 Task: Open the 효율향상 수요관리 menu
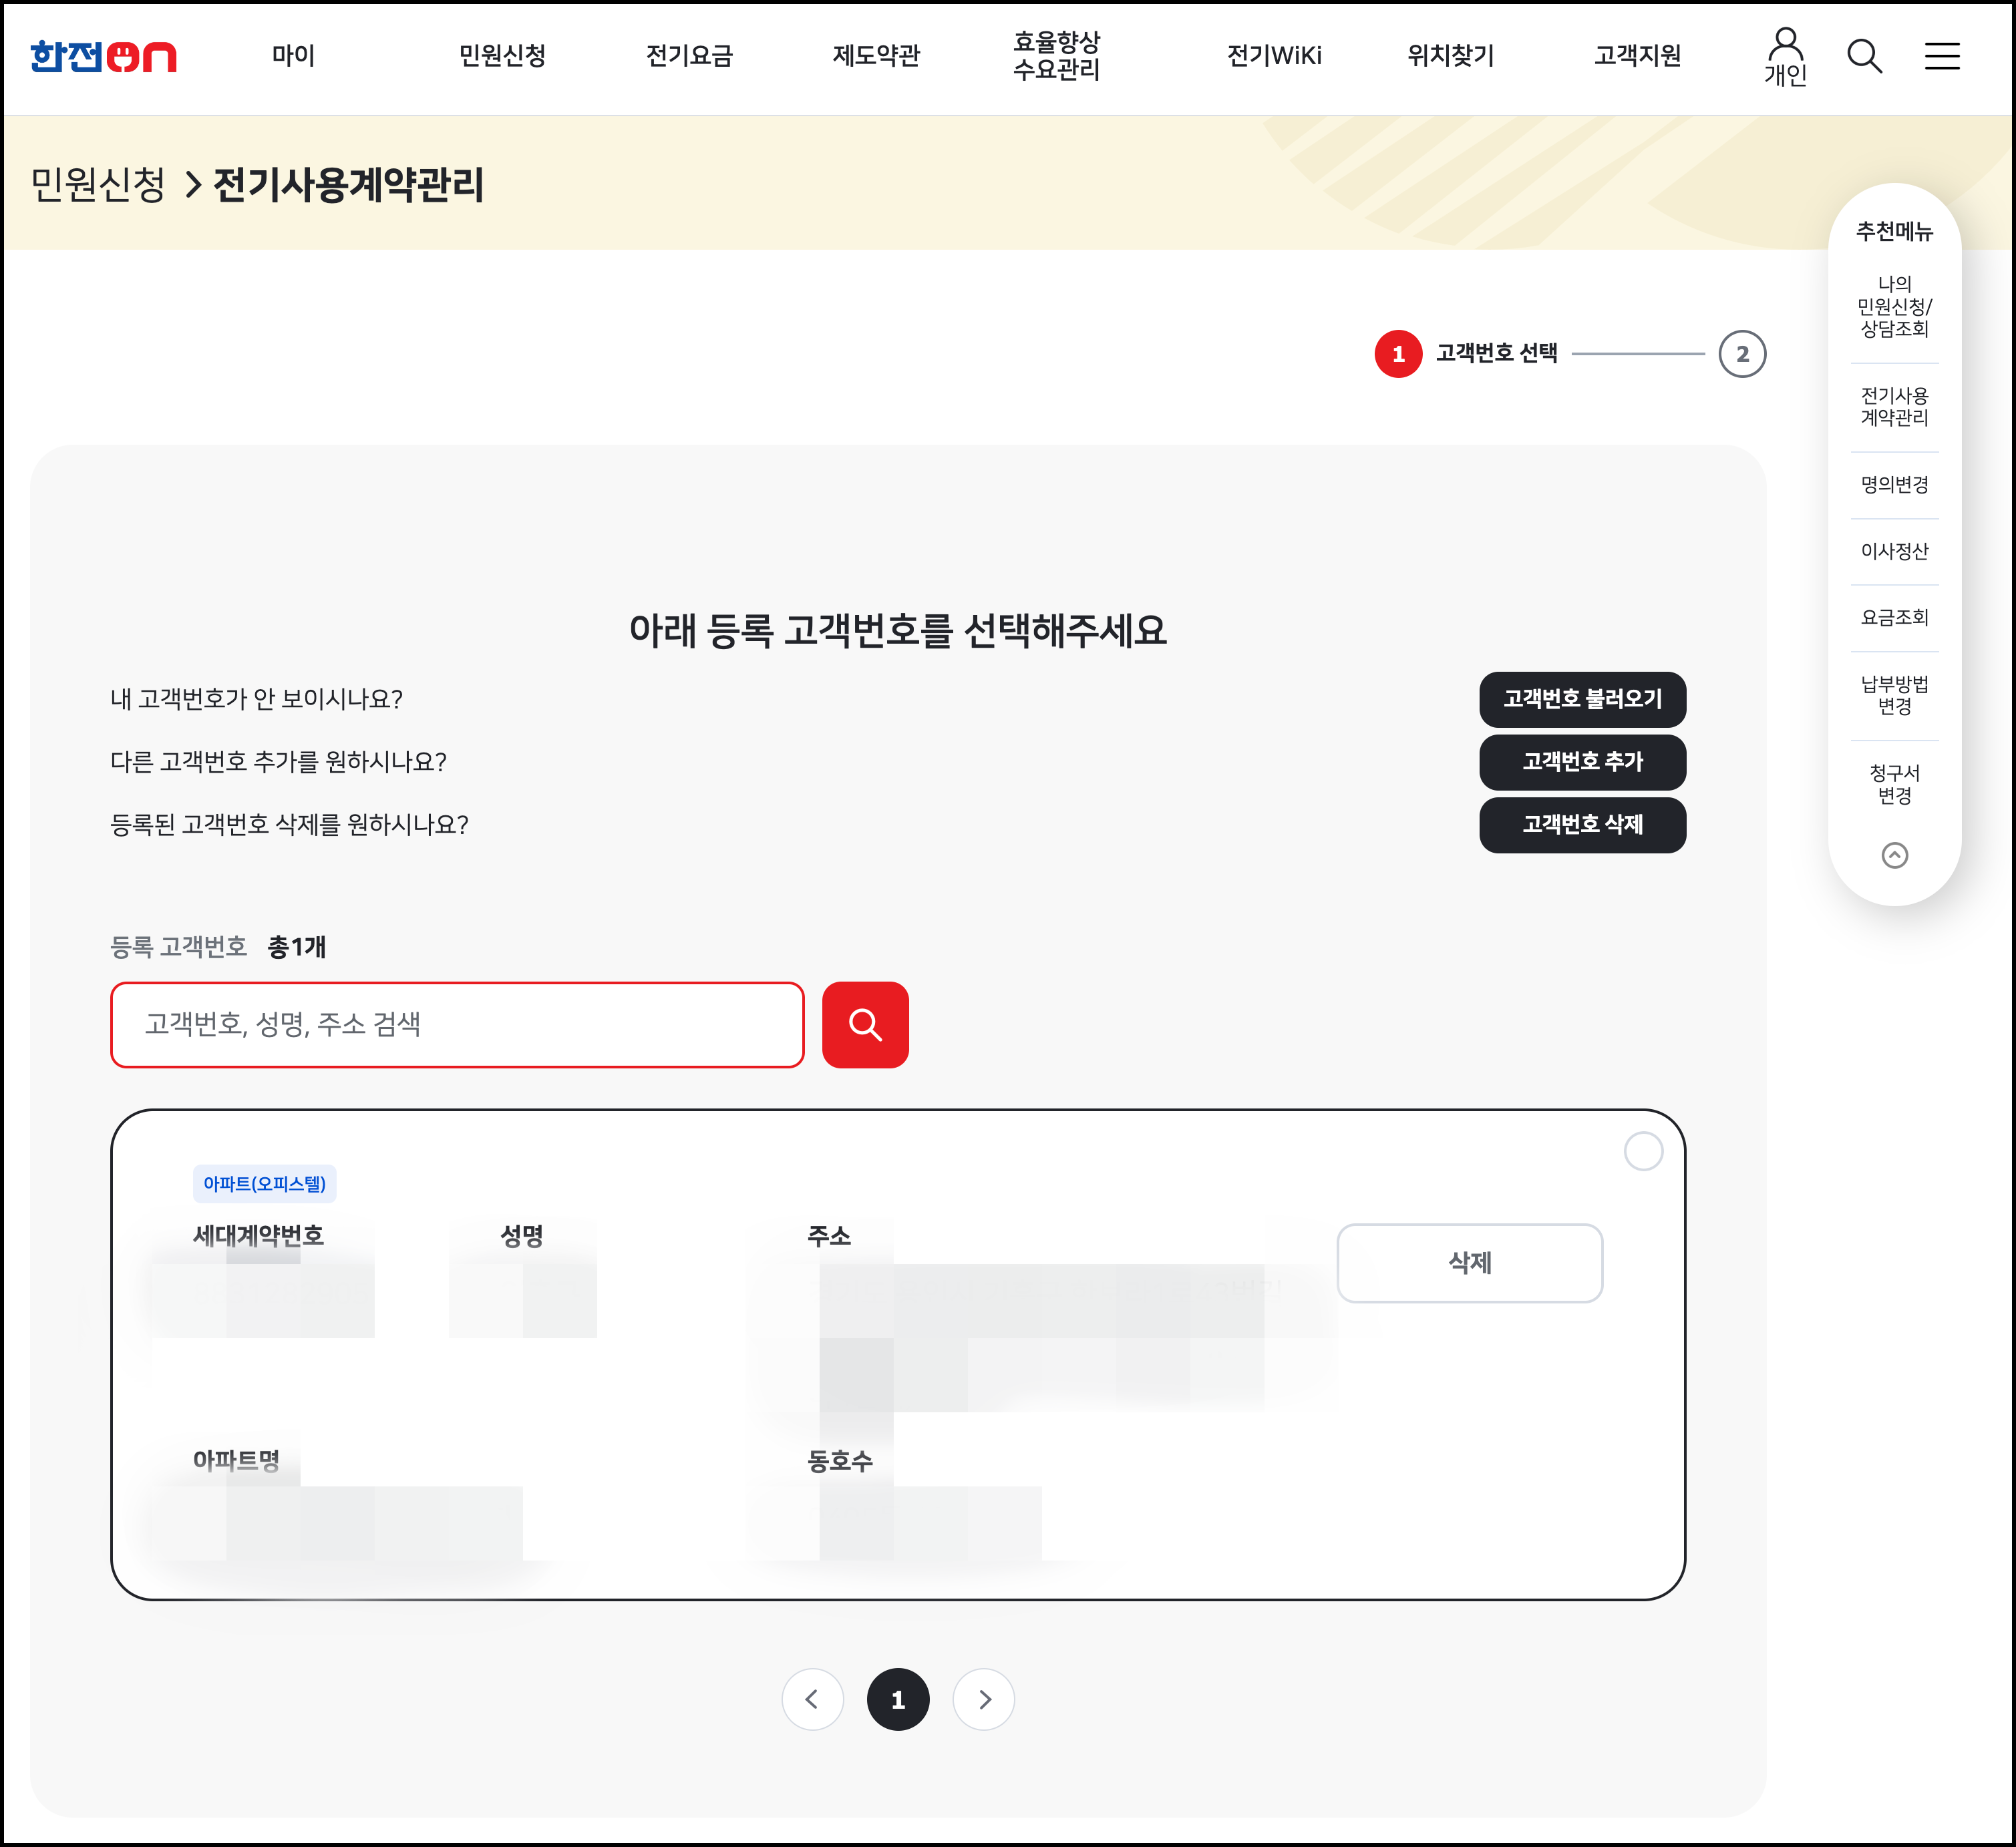pos(1056,56)
